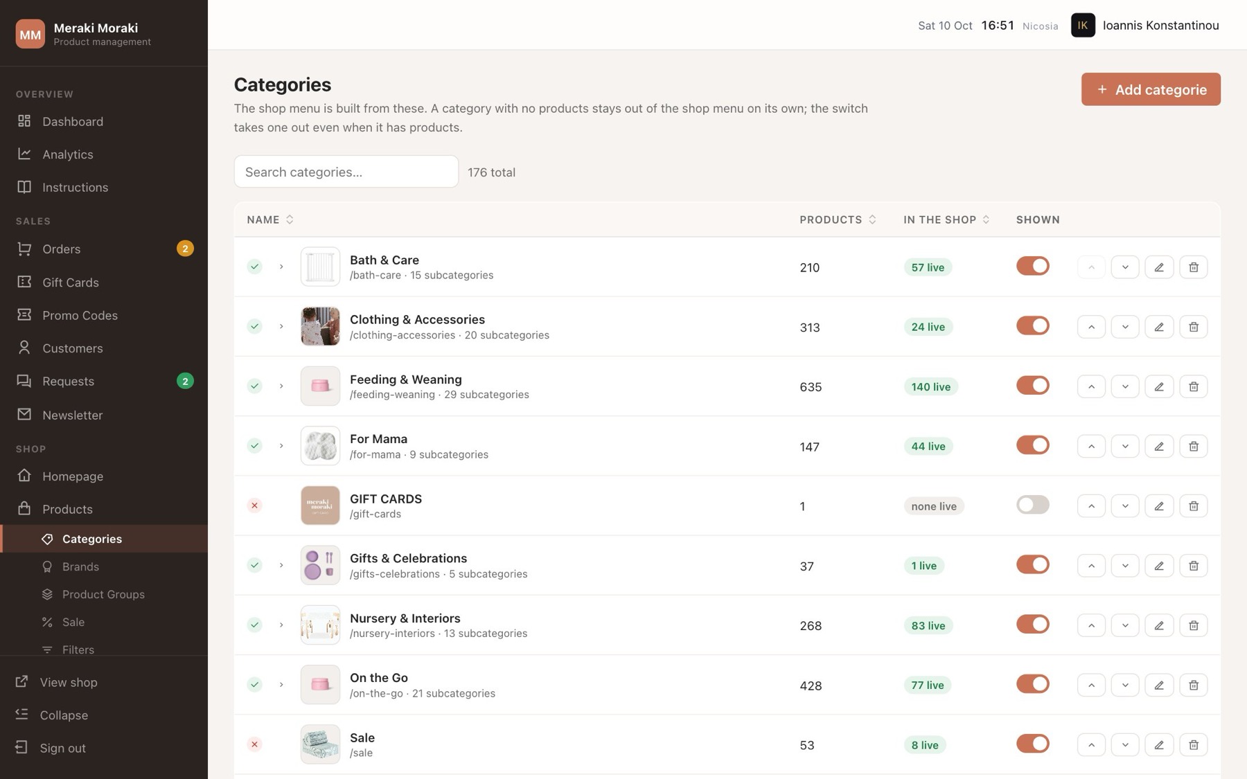Delete the Gifts & Celebrations category
Viewport: 1247px width, 779px height.
coord(1194,566)
